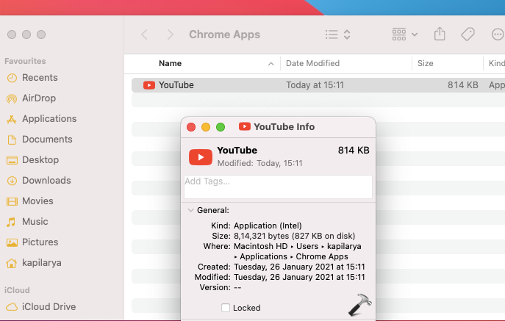Click the Chrome Apps window title

point(224,35)
